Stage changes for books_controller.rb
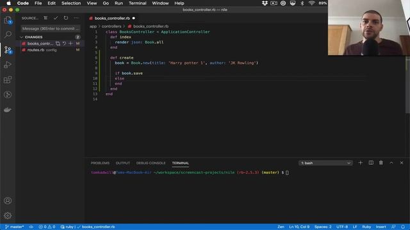This screenshot has height=230, width=410. [x=70, y=43]
